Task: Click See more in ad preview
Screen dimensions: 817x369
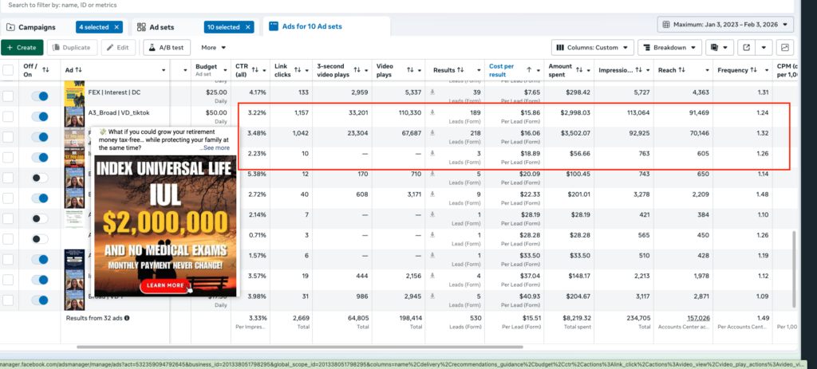Action: coord(216,147)
